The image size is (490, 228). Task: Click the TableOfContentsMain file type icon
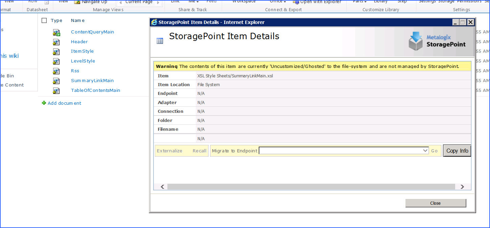56,91
